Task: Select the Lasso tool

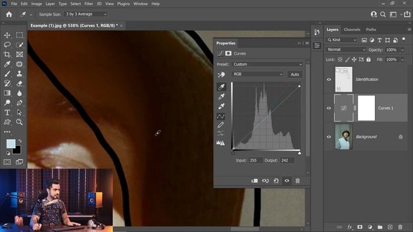Action: point(7,44)
